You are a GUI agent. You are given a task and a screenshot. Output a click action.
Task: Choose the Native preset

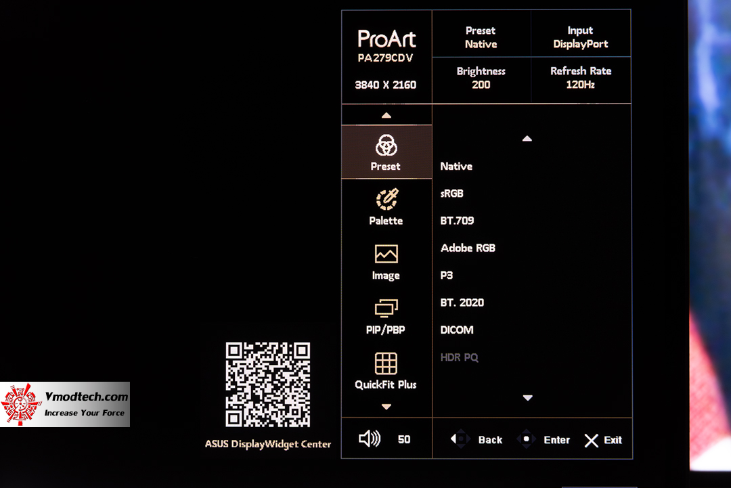click(456, 167)
